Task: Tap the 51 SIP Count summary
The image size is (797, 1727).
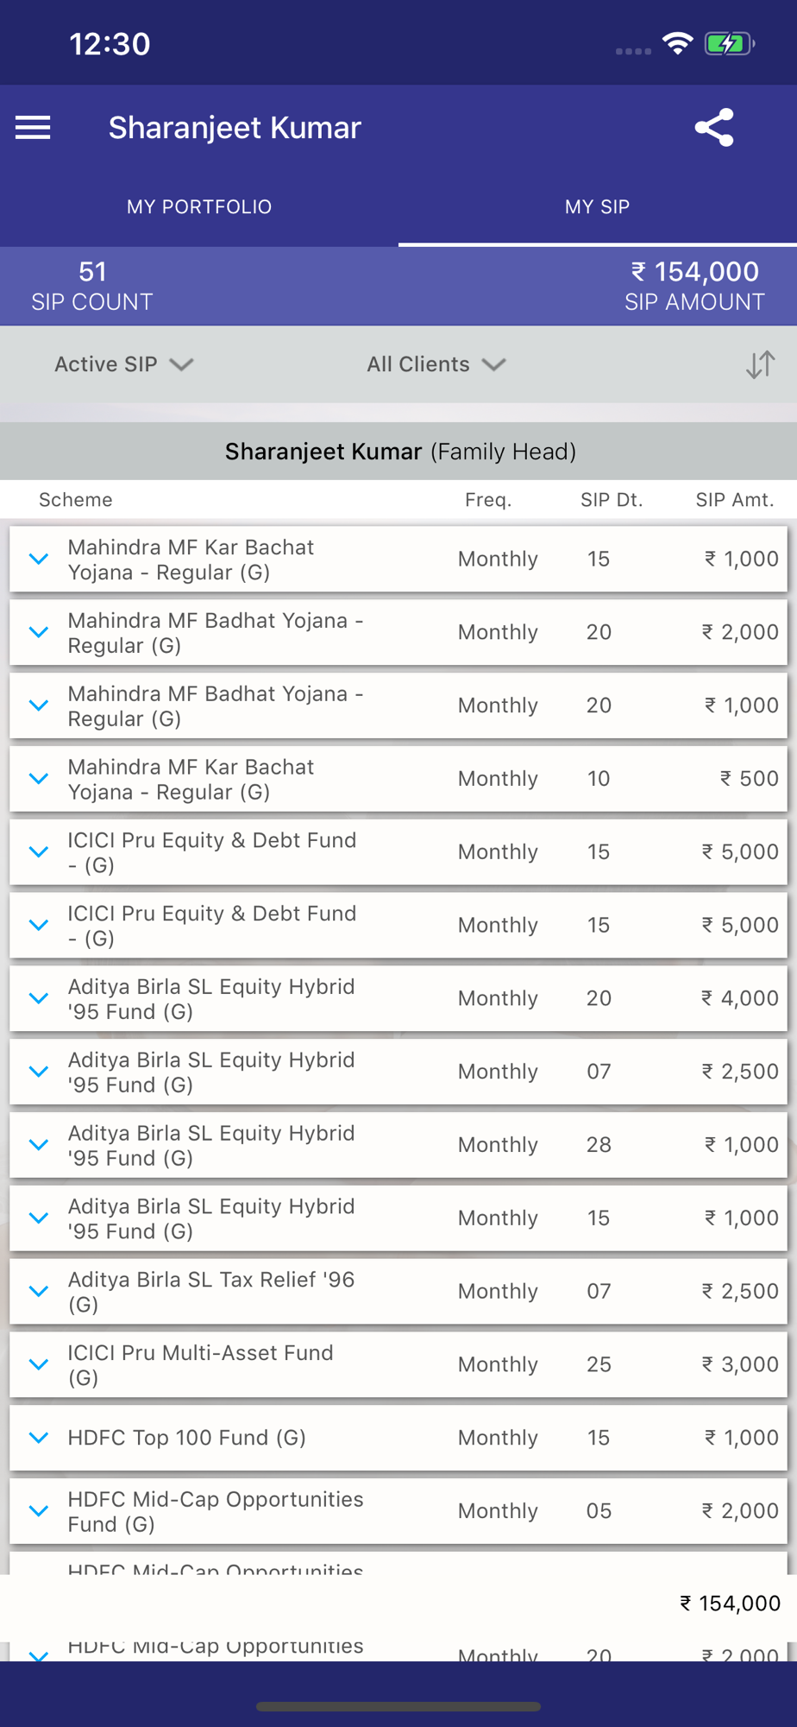Action: point(92,286)
